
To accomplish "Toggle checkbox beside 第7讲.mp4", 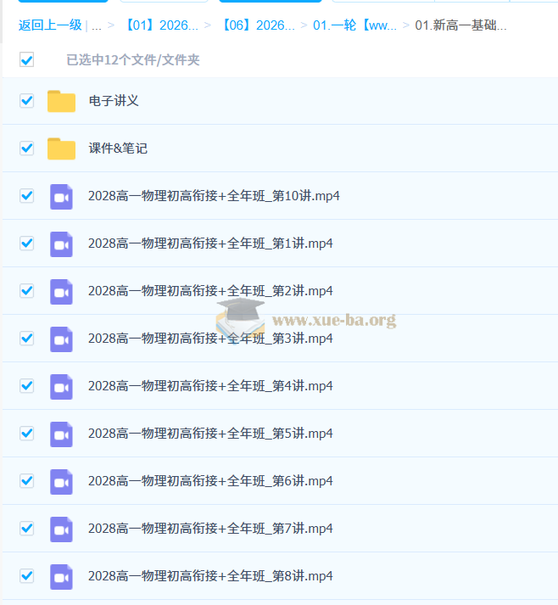I will pyautogui.click(x=26, y=529).
